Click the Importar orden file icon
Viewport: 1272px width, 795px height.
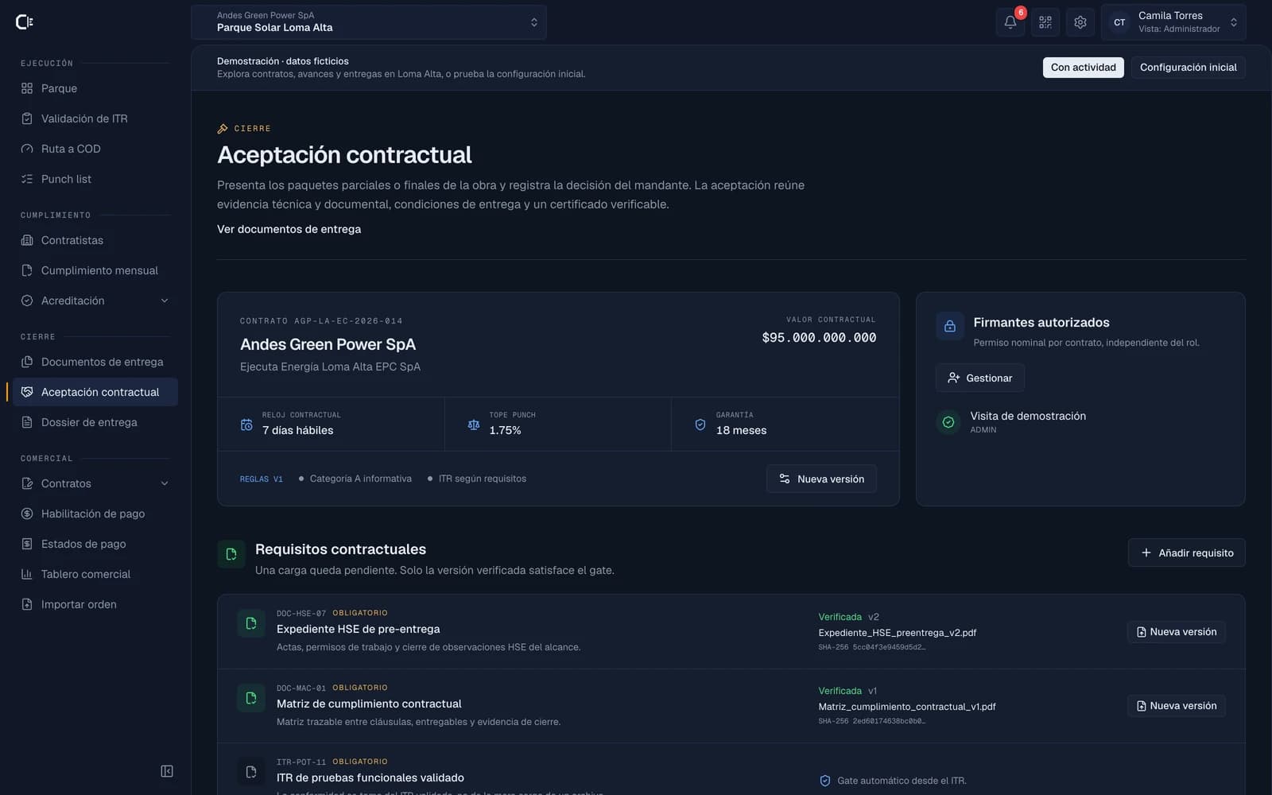tap(27, 604)
